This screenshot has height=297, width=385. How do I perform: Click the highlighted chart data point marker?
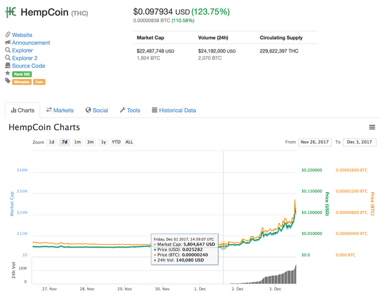pyautogui.click(x=223, y=245)
